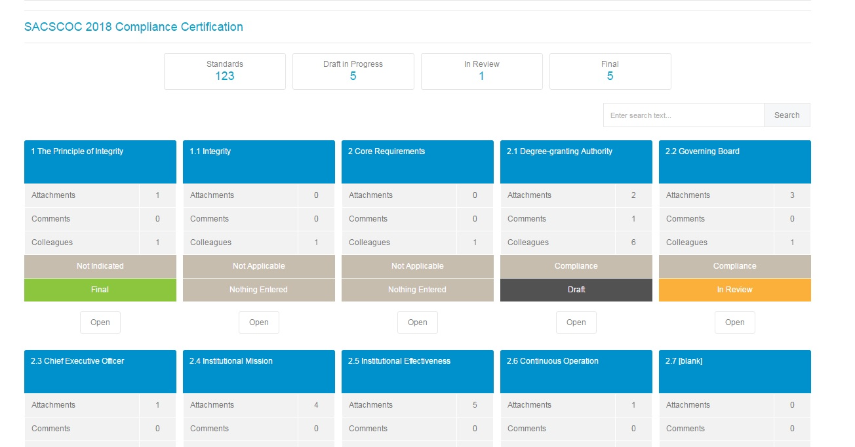Open the 2.2 Governing Board standard
855x447 pixels.
(735, 322)
